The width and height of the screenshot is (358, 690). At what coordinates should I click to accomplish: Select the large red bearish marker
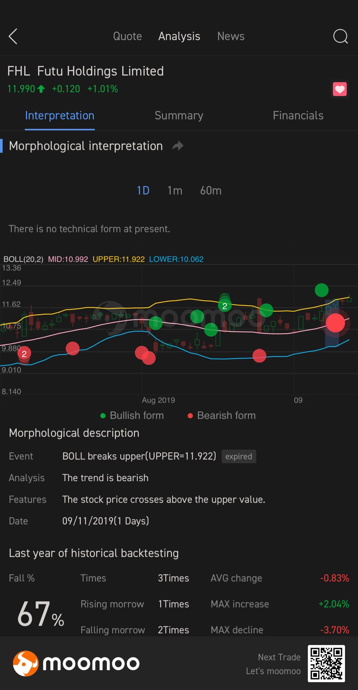pos(335,322)
